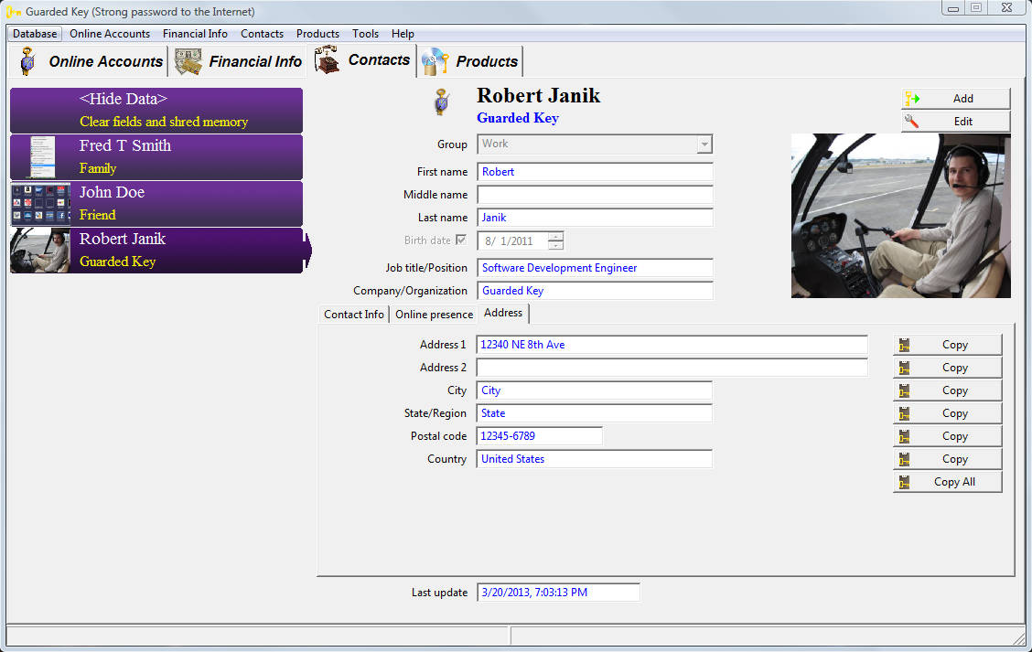Click the First name field with Robert
The image size is (1032, 652).
pyautogui.click(x=595, y=172)
